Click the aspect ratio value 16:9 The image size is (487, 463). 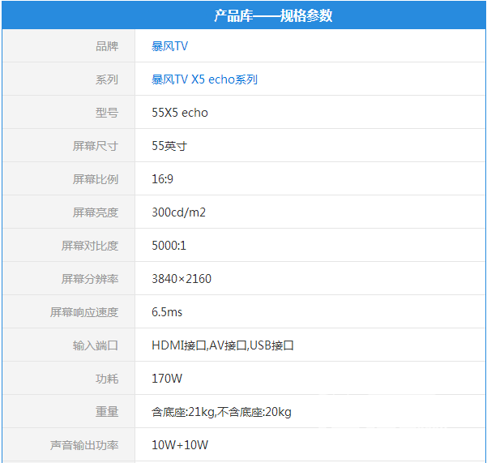(x=162, y=179)
